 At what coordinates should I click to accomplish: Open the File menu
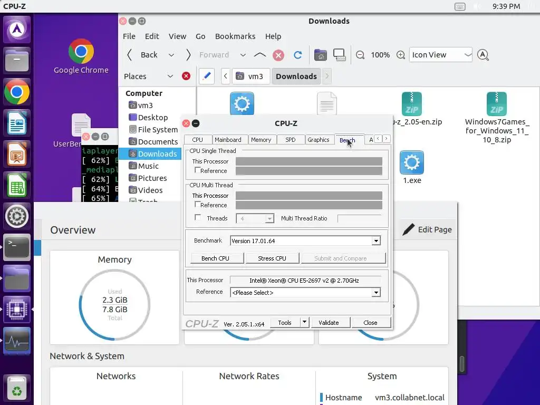click(x=129, y=36)
